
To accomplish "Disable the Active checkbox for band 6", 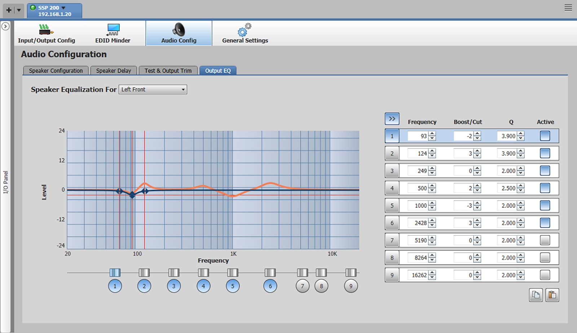I will [545, 223].
